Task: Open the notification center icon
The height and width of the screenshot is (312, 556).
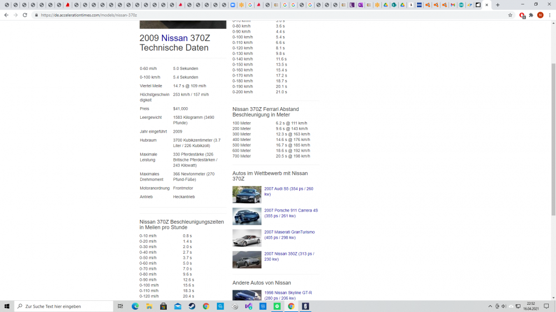Action: point(547,306)
